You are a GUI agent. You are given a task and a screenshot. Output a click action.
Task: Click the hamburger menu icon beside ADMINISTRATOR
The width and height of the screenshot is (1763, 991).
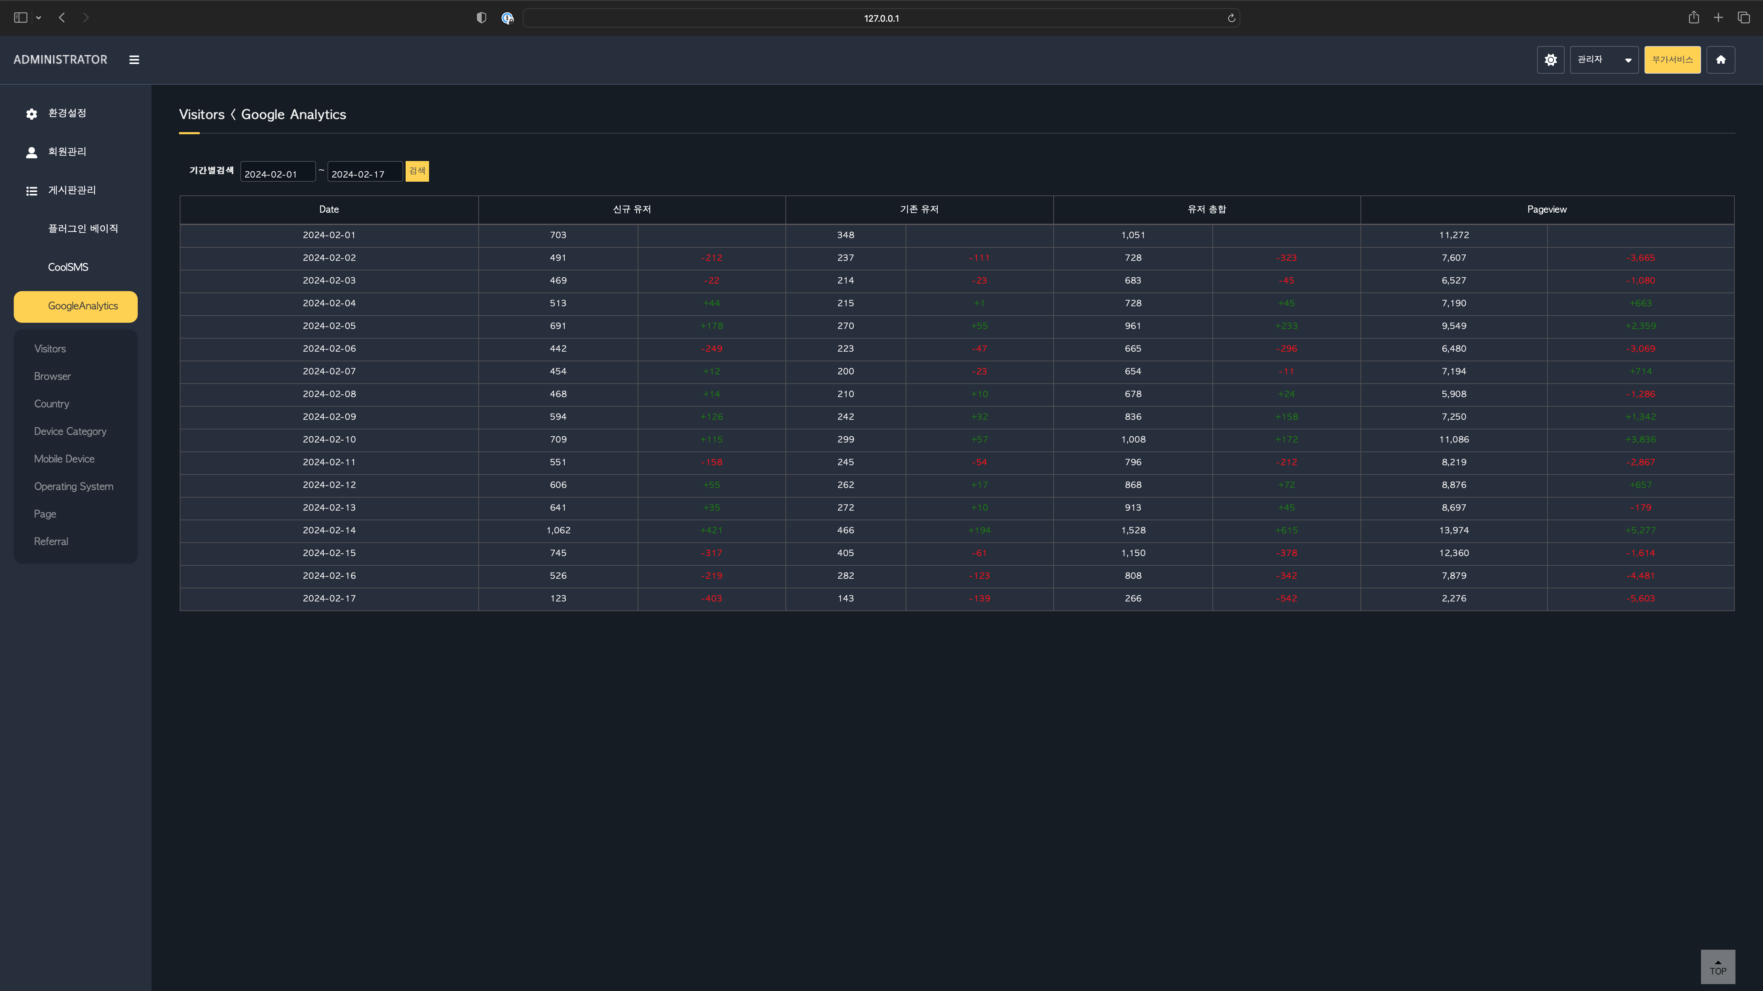click(x=134, y=60)
